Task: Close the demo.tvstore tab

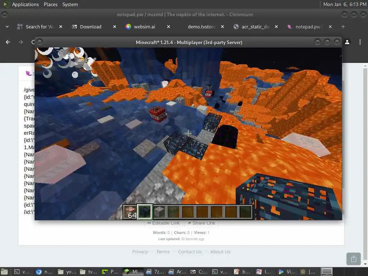Action: click(x=222, y=27)
